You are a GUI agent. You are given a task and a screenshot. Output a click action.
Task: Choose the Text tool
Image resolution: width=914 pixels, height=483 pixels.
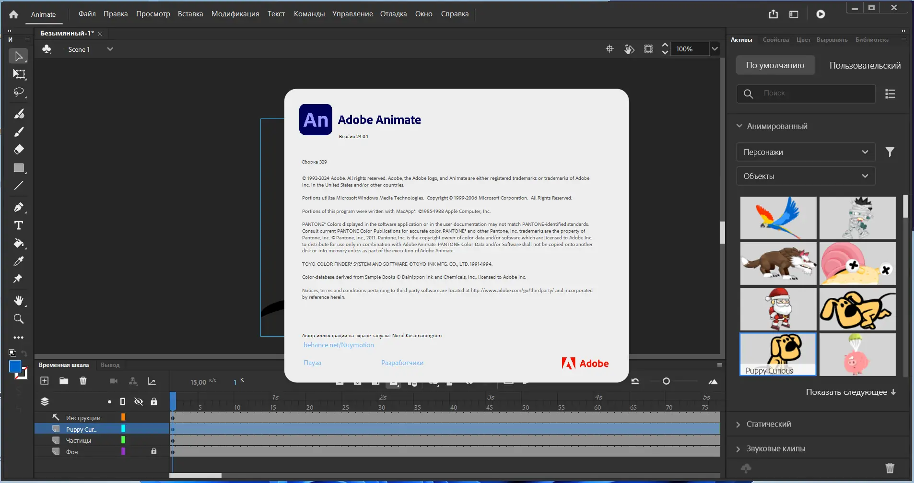[x=19, y=225]
